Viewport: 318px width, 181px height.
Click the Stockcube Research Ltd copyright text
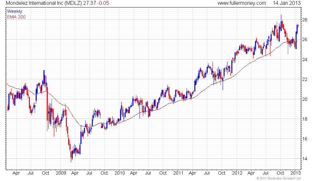pyautogui.click(x=278, y=178)
